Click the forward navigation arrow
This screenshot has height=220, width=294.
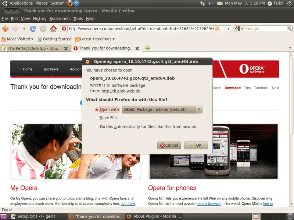(x=15, y=29)
